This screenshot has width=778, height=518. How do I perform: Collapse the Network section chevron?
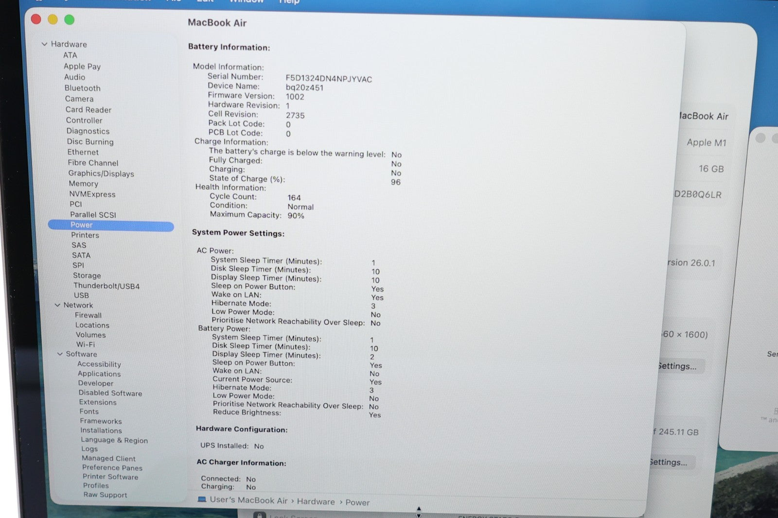pos(57,305)
